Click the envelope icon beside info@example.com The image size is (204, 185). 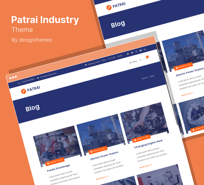[38, 78]
